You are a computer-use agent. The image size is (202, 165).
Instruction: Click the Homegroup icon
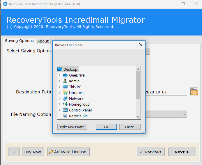point(65,104)
